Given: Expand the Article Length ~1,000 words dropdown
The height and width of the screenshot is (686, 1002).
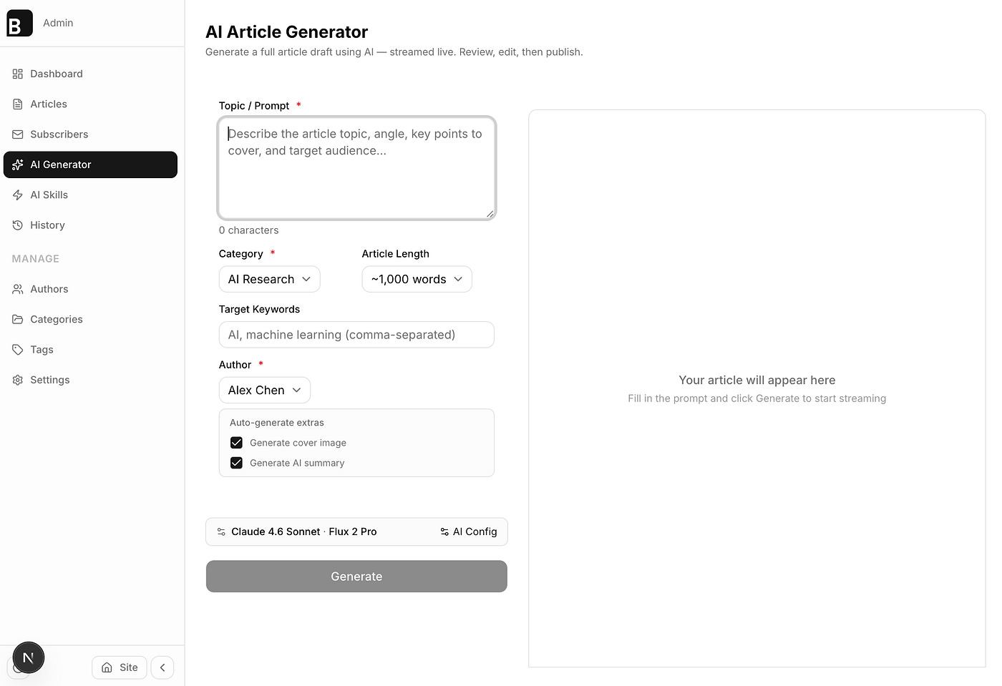Looking at the screenshot, I should tap(417, 279).
